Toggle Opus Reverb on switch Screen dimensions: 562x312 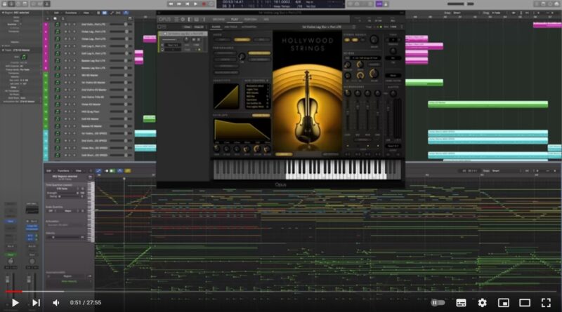tap(347, 58)
